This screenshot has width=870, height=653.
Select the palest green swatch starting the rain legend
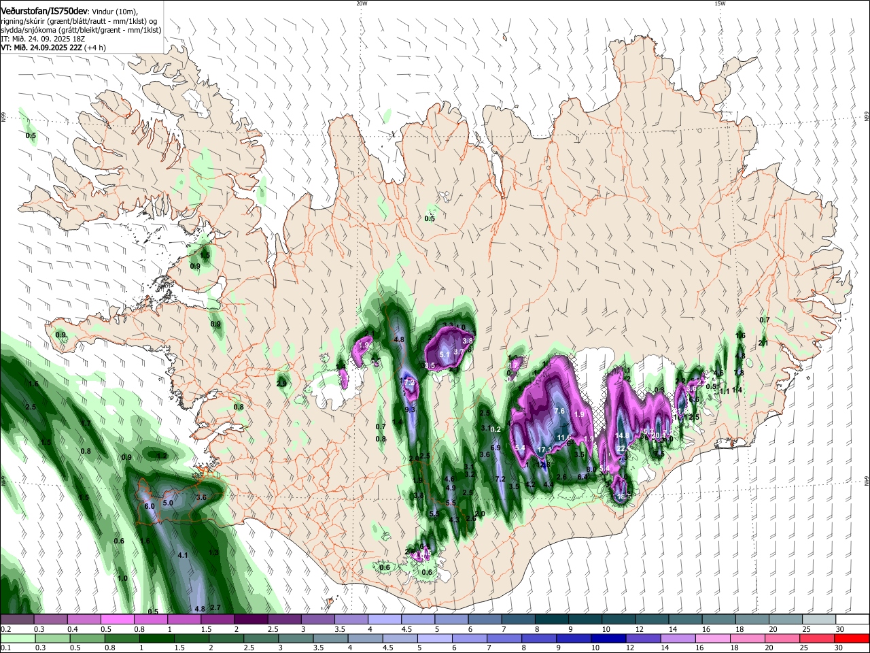[17, 638]
